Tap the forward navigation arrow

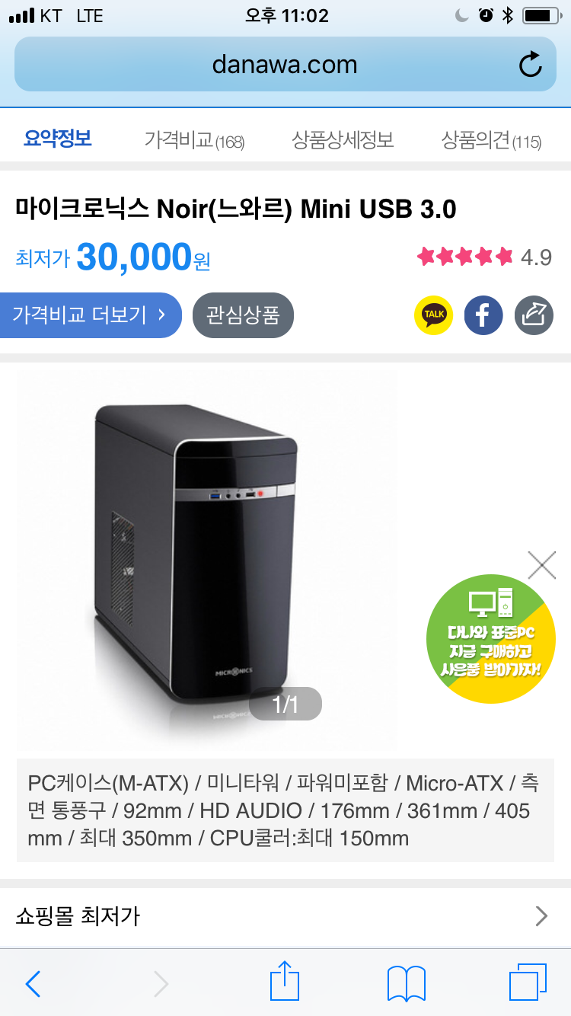pyautogui.click(x=161, y=983)
